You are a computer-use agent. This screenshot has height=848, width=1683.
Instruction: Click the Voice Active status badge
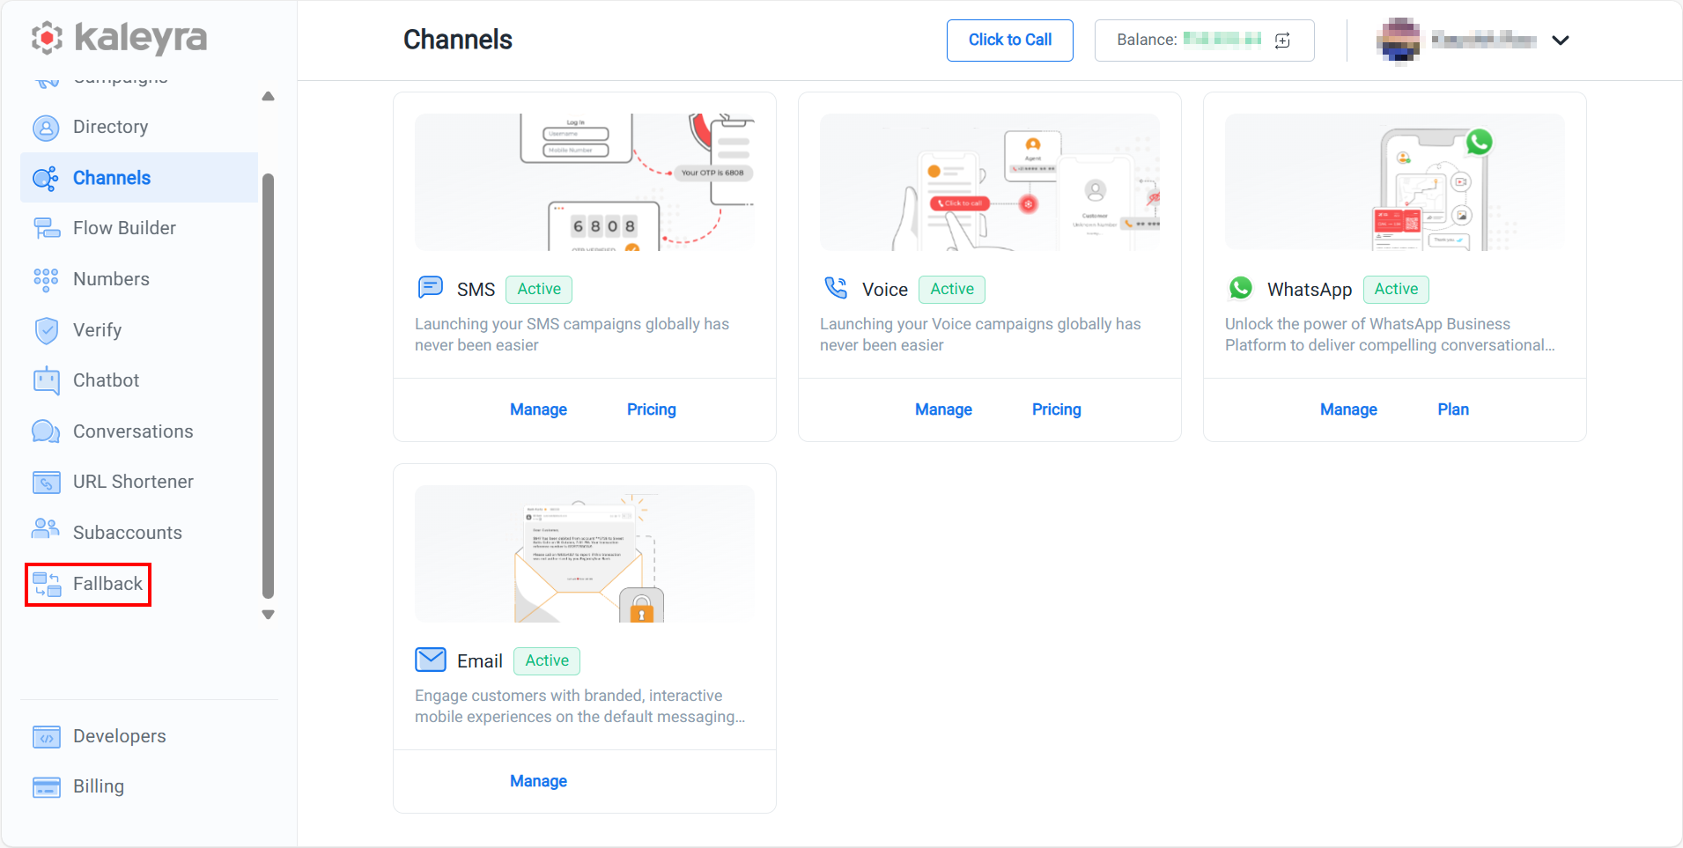coord(952,289)
